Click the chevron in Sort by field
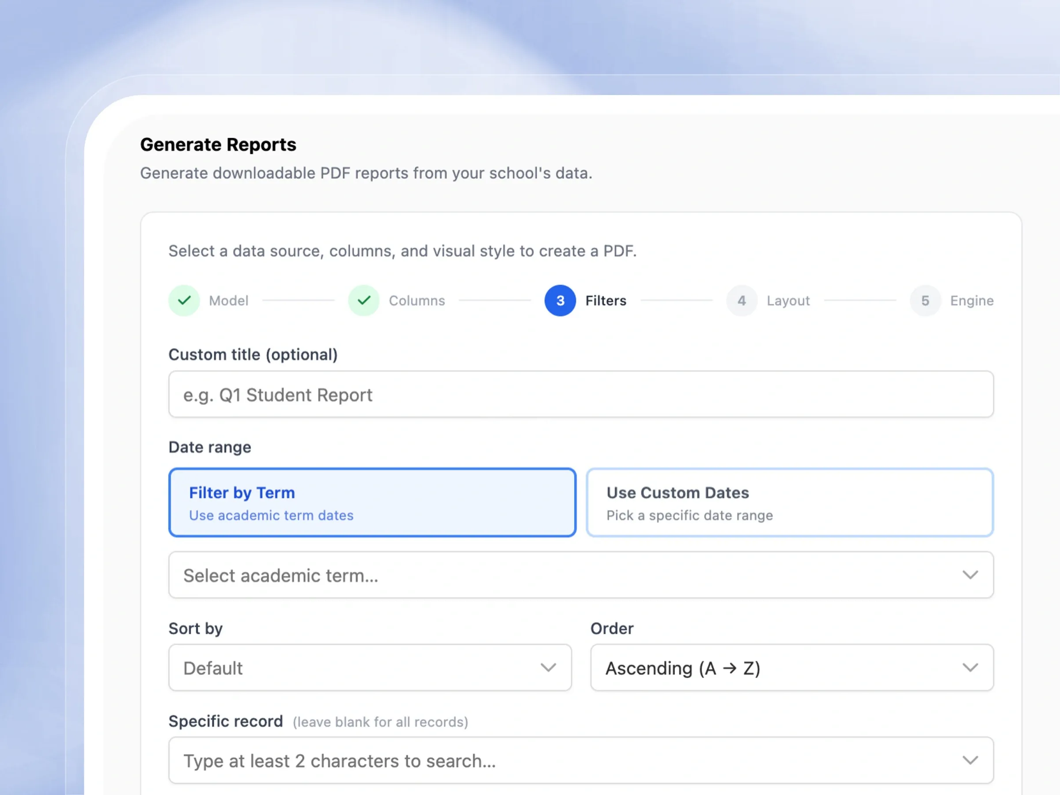This screenshot has height=795, width=1060. 548,667
